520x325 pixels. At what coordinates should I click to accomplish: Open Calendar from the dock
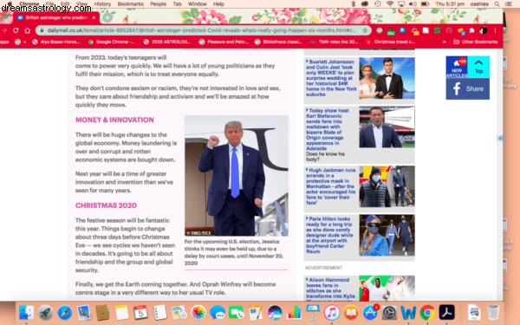click(x=140, y=313)
